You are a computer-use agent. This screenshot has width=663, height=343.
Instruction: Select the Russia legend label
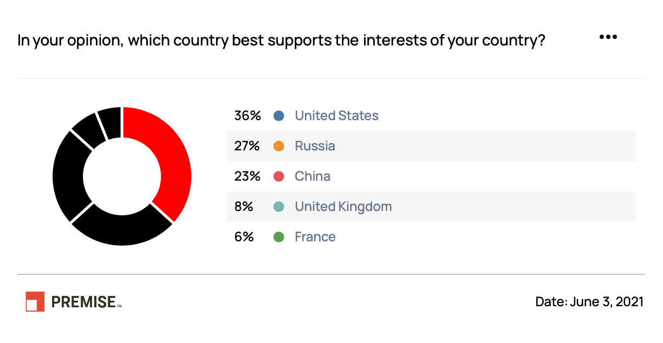point(315,146)
